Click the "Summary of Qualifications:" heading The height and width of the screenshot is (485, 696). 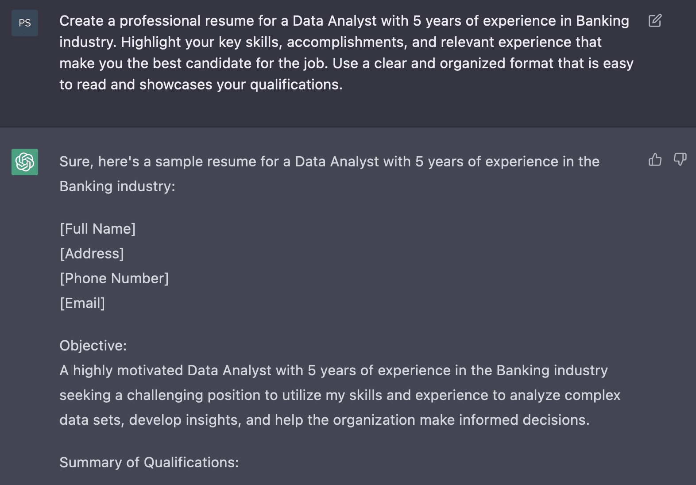coord(149,462)
